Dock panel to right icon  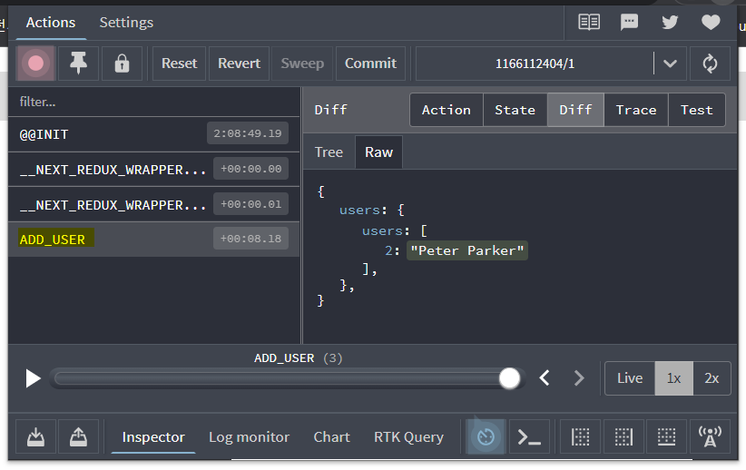[623, 436]
